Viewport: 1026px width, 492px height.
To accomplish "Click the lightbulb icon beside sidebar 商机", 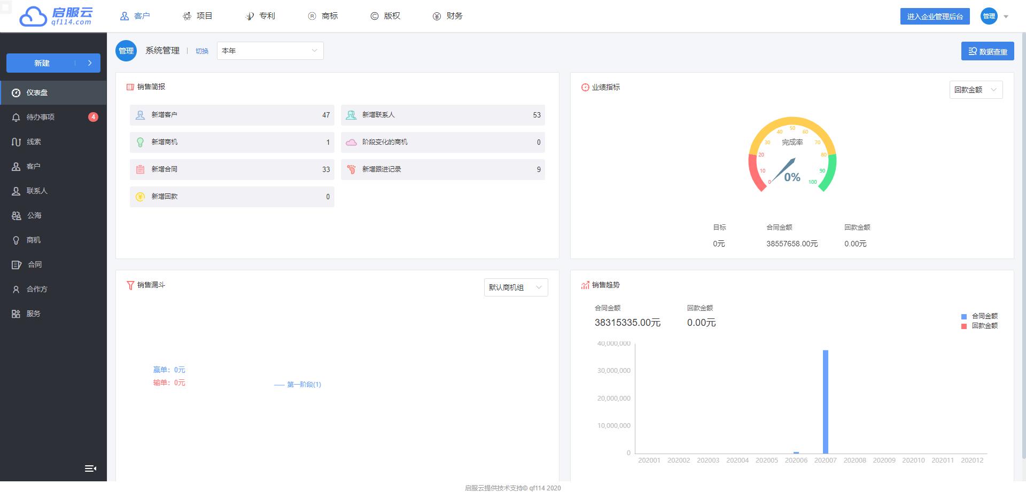I will pos(16,240).
